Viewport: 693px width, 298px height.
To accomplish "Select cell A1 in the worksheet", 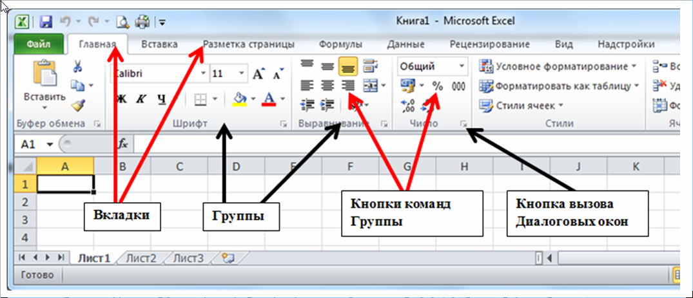I will (x=65, y=183).
